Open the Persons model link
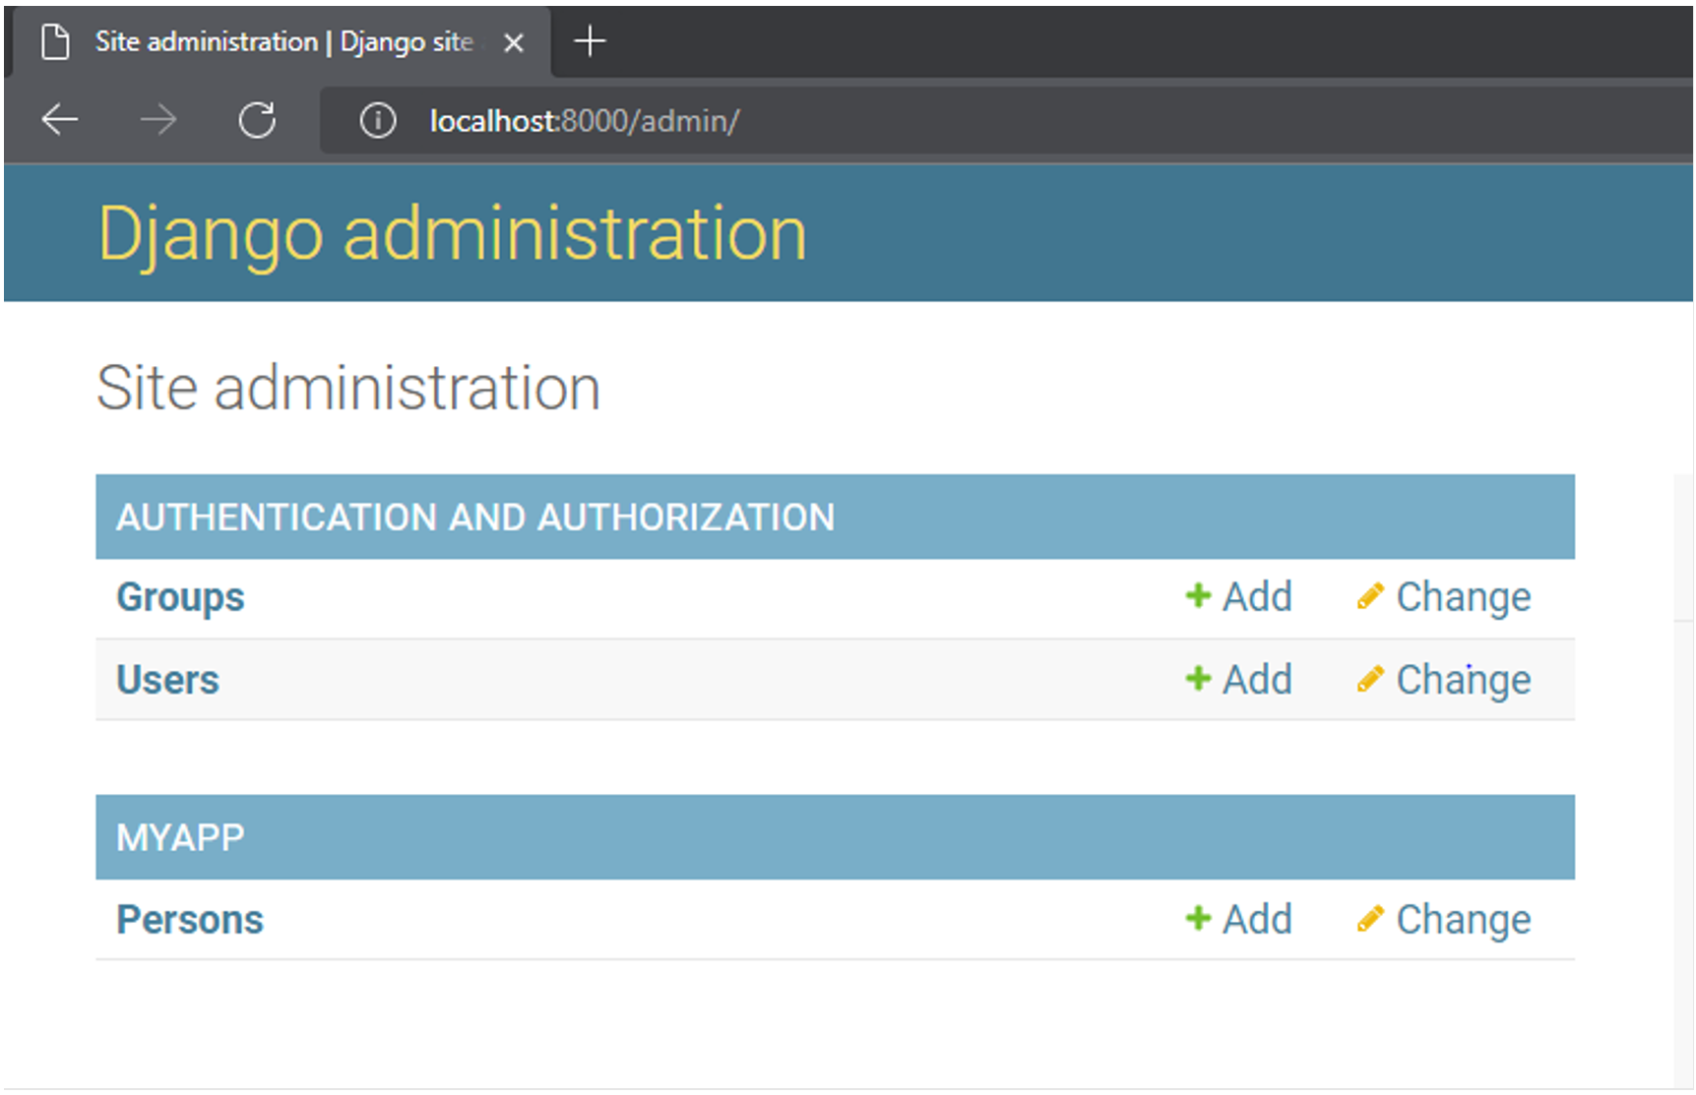 189,920
